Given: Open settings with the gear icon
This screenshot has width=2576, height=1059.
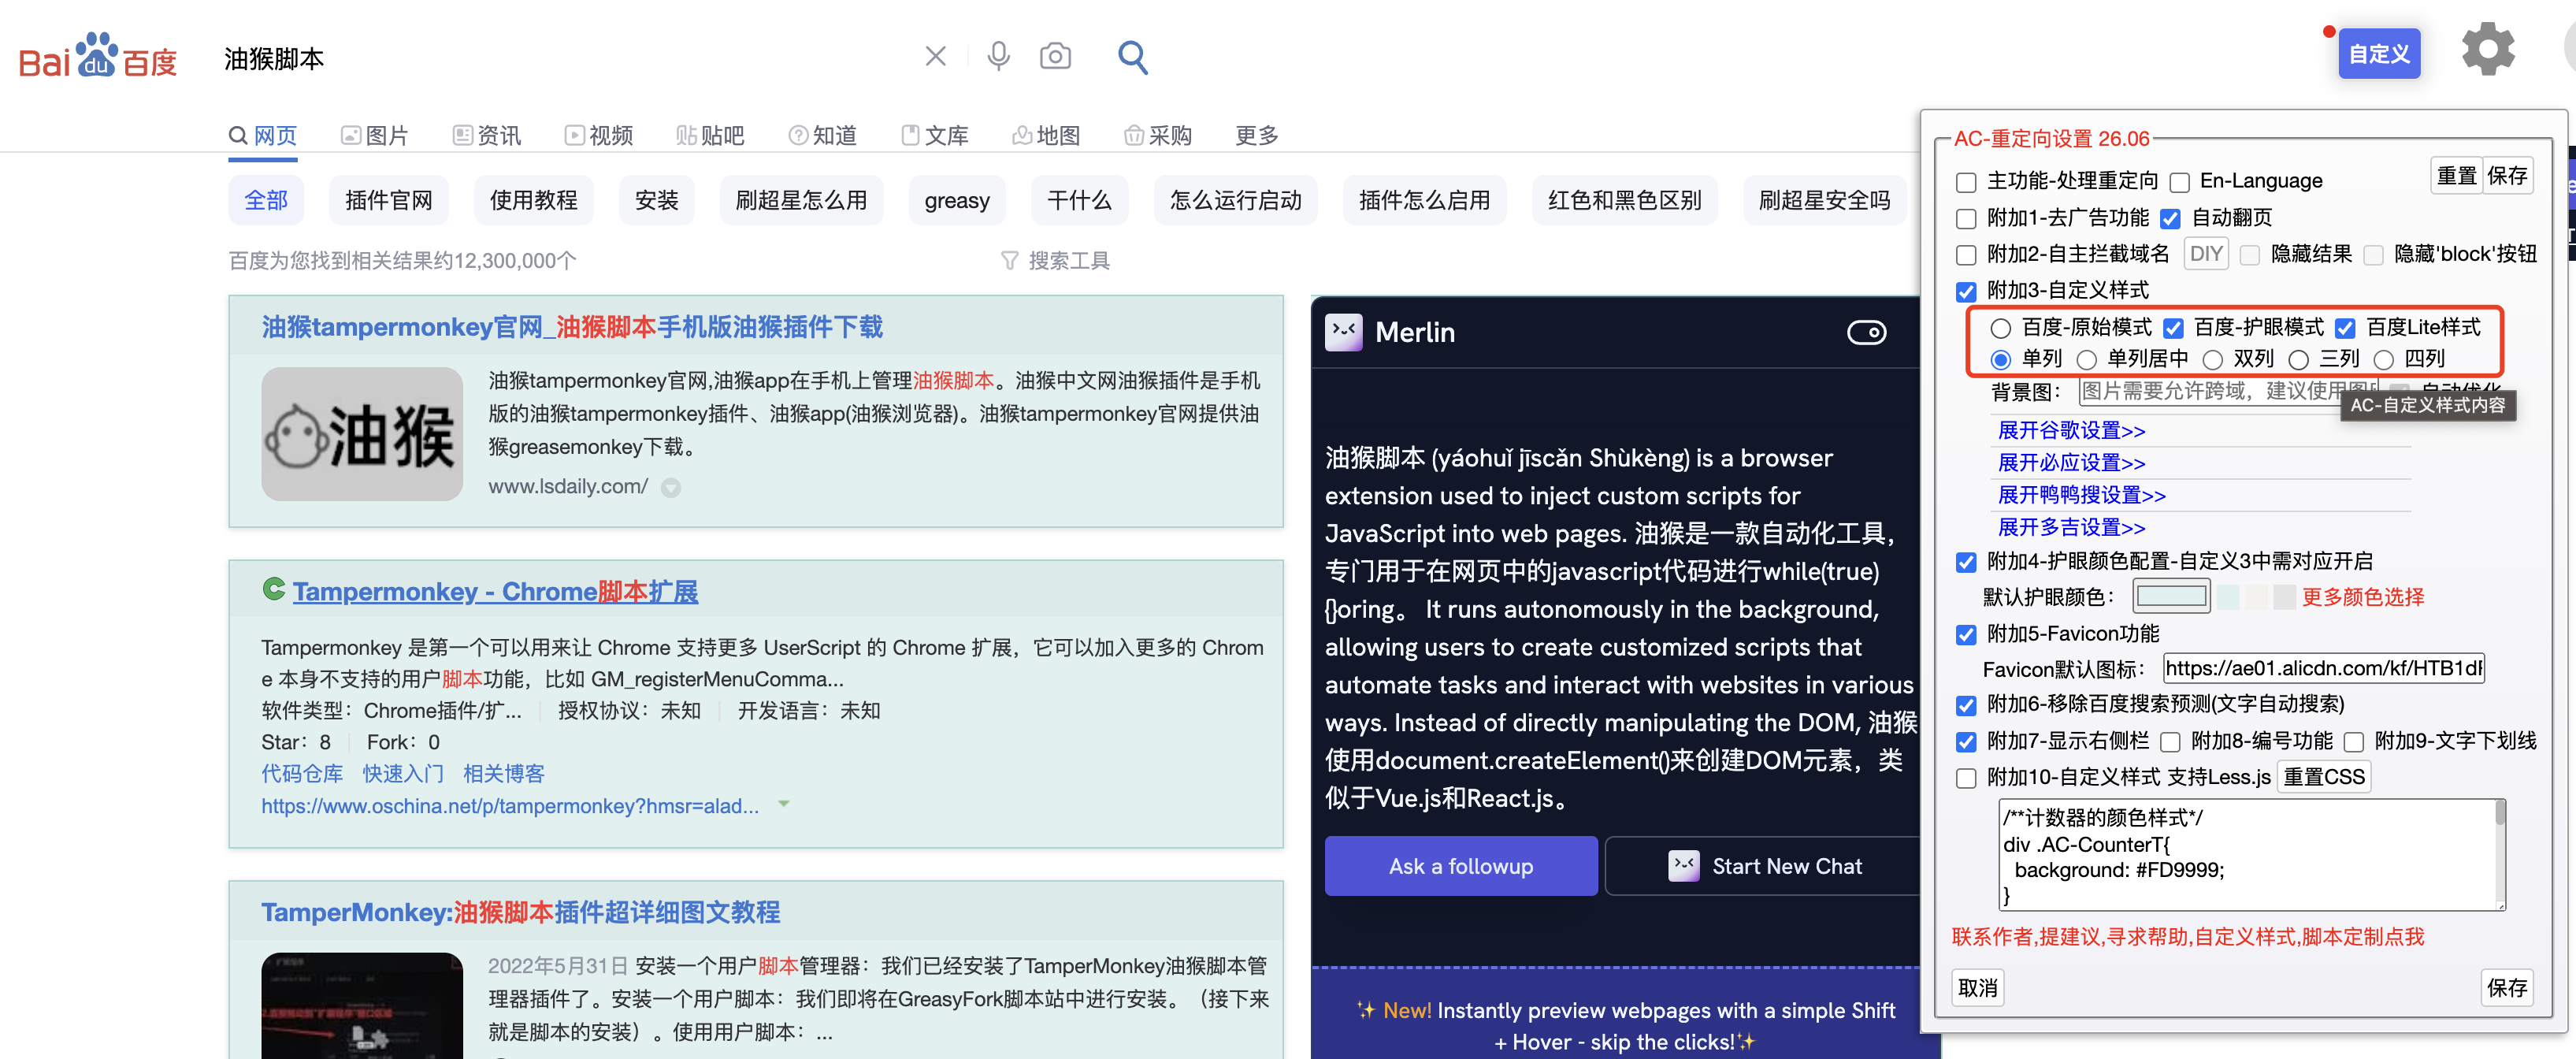Looking at the screenshot, I should pyautogui.click(x=2487, y=50).
